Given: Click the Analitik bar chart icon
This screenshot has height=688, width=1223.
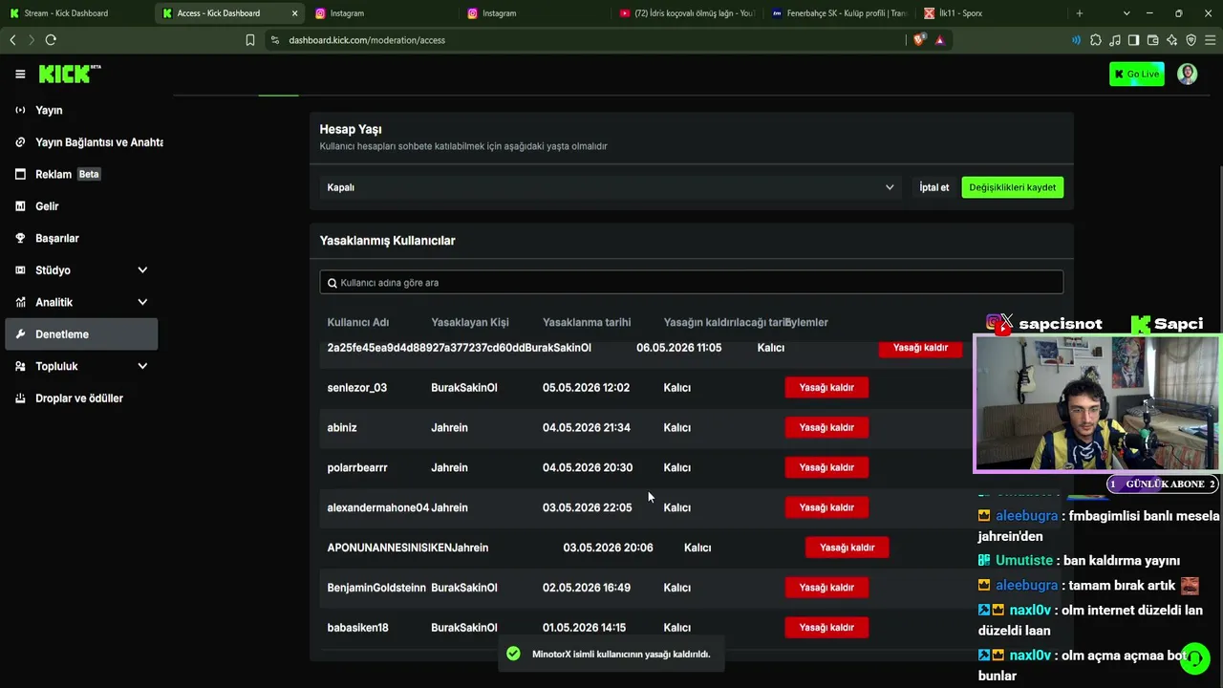Looking at the screenshot, I should pyautogui.click(x=20, y=302).
